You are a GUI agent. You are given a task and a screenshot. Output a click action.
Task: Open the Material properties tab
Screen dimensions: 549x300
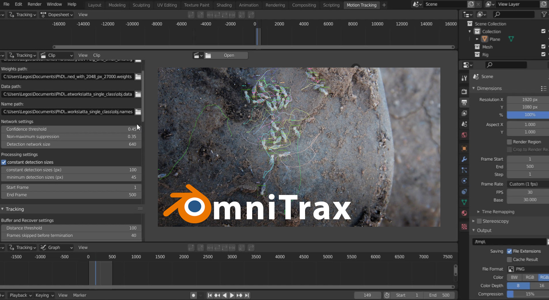point(464,213)
